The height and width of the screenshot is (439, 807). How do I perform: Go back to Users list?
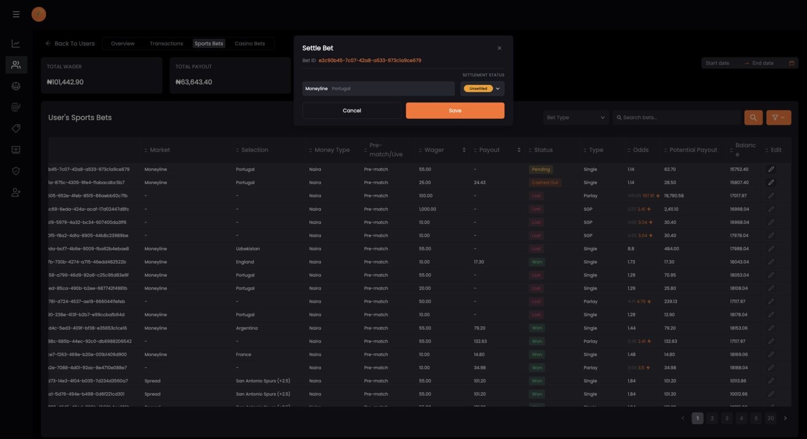(70, 44)
